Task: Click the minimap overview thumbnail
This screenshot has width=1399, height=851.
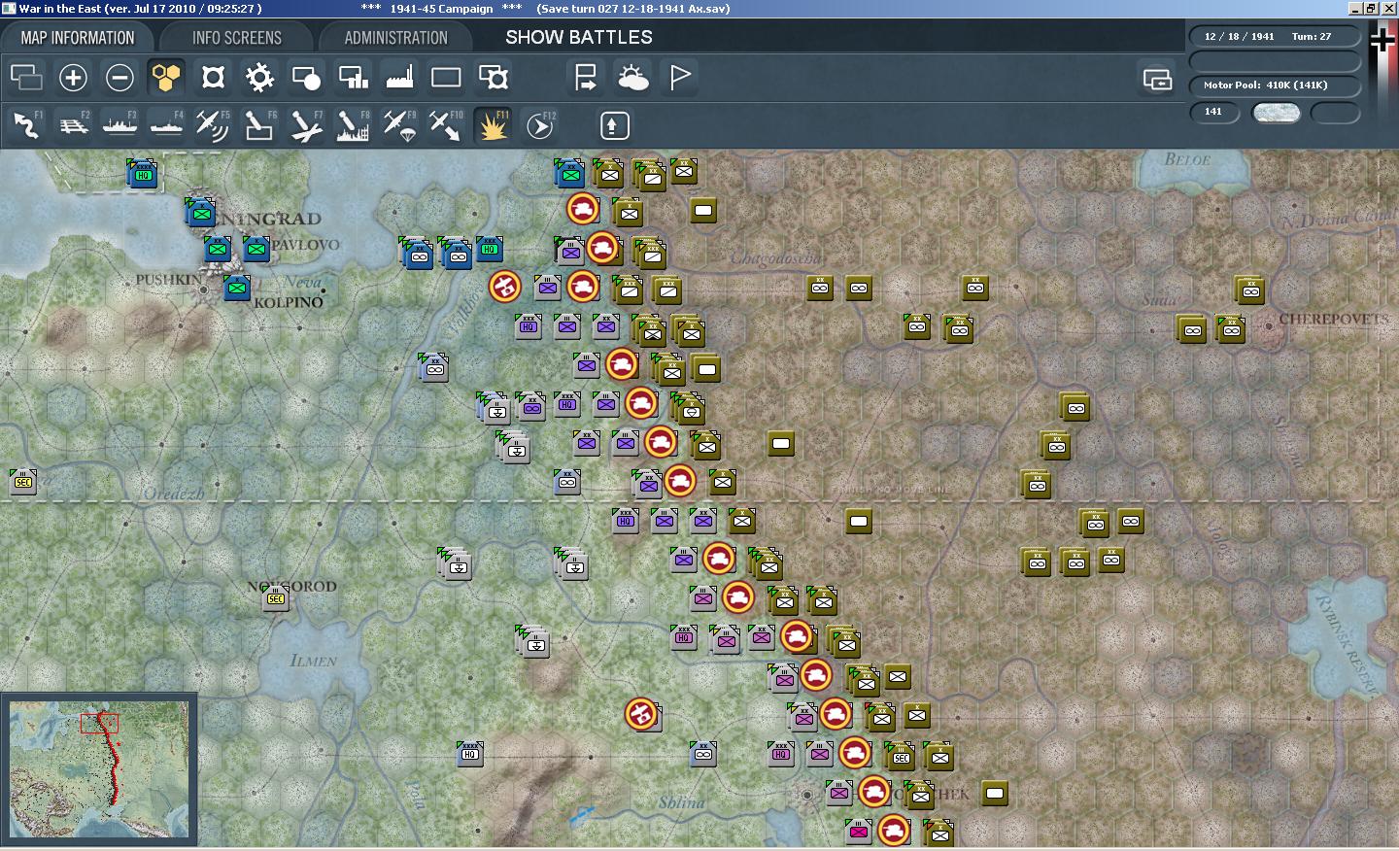Action: click(99, 769)
